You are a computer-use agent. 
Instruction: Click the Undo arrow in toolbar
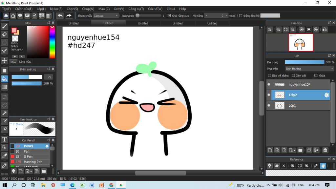(60, 15)
